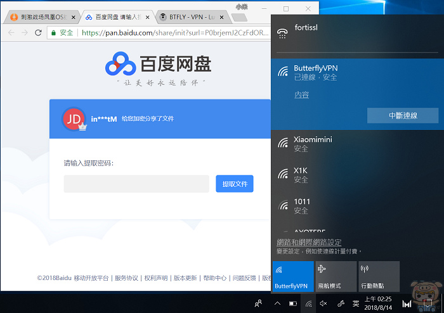Reload the Baidu Pan page
This screenshot has width=444, height=313.
[x=38, y=33]
